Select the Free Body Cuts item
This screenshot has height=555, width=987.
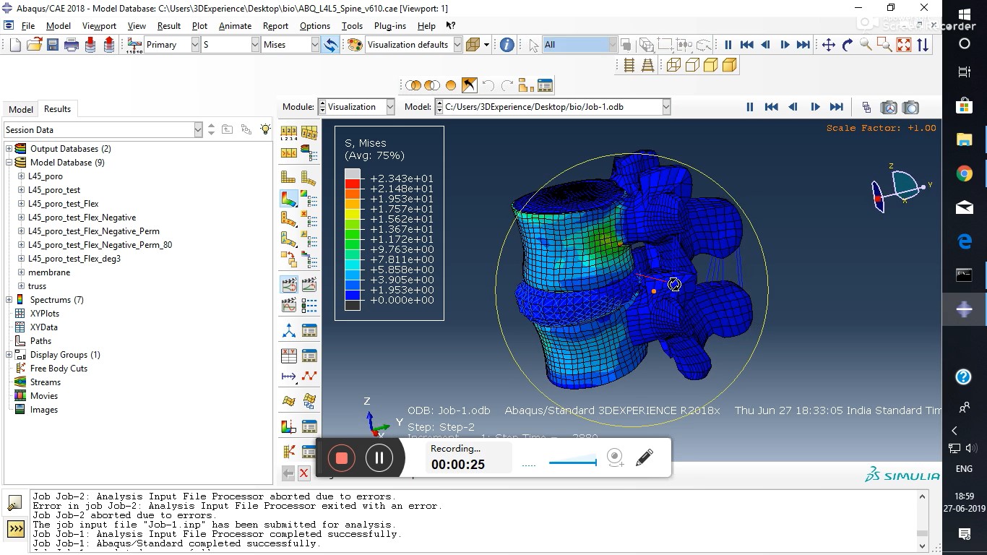click(59, 369)
